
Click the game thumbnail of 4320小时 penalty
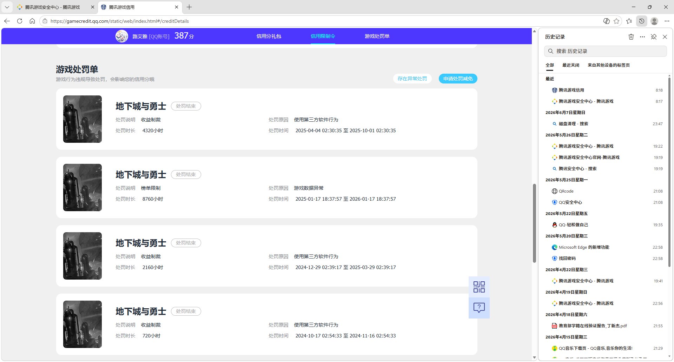[x=82, y=119]
